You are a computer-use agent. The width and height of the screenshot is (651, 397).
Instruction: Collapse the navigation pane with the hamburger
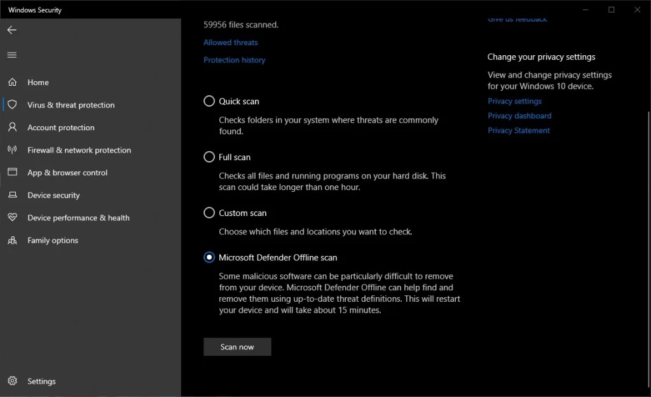pyautogui.click(x=11, y=55)
